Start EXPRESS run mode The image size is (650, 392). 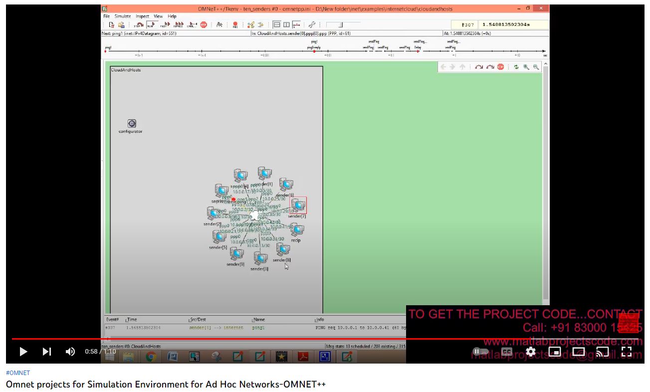pyautogui.click(x=178, y=24)
